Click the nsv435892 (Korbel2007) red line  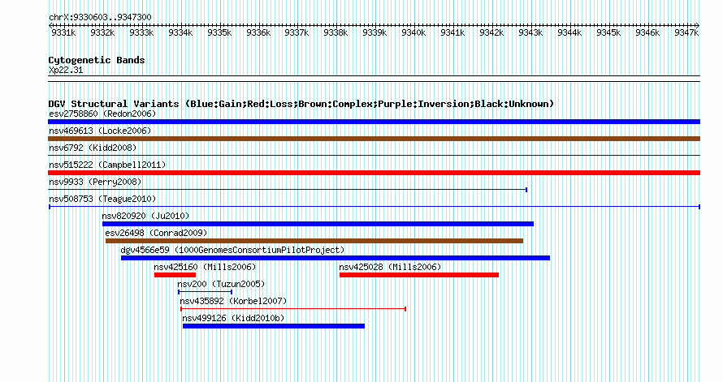coord(292,309)
